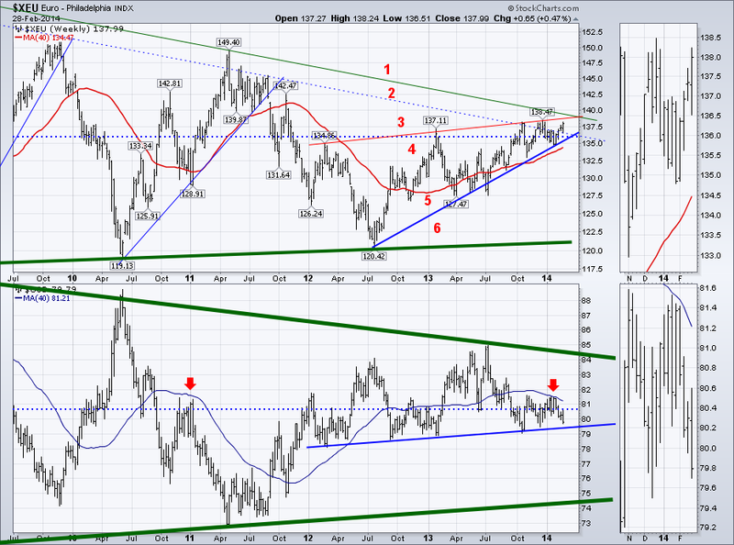Click the 139.87 price label
The image size is (734, 545).
tap(236, 119)
